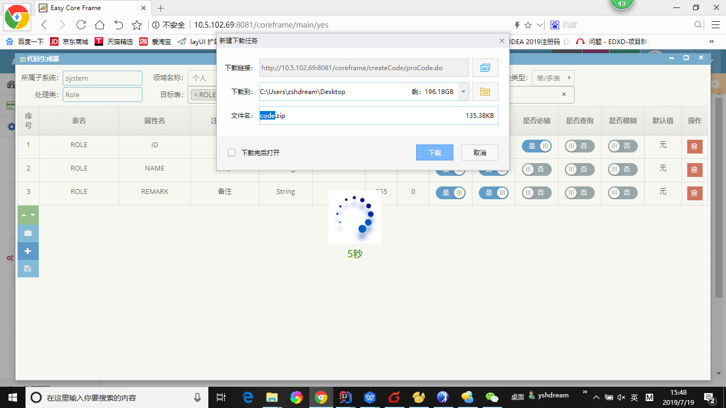This screenshot has height=408, width=726.
Task: Copy the download link using the copy icon
Action: pos(485,67)
